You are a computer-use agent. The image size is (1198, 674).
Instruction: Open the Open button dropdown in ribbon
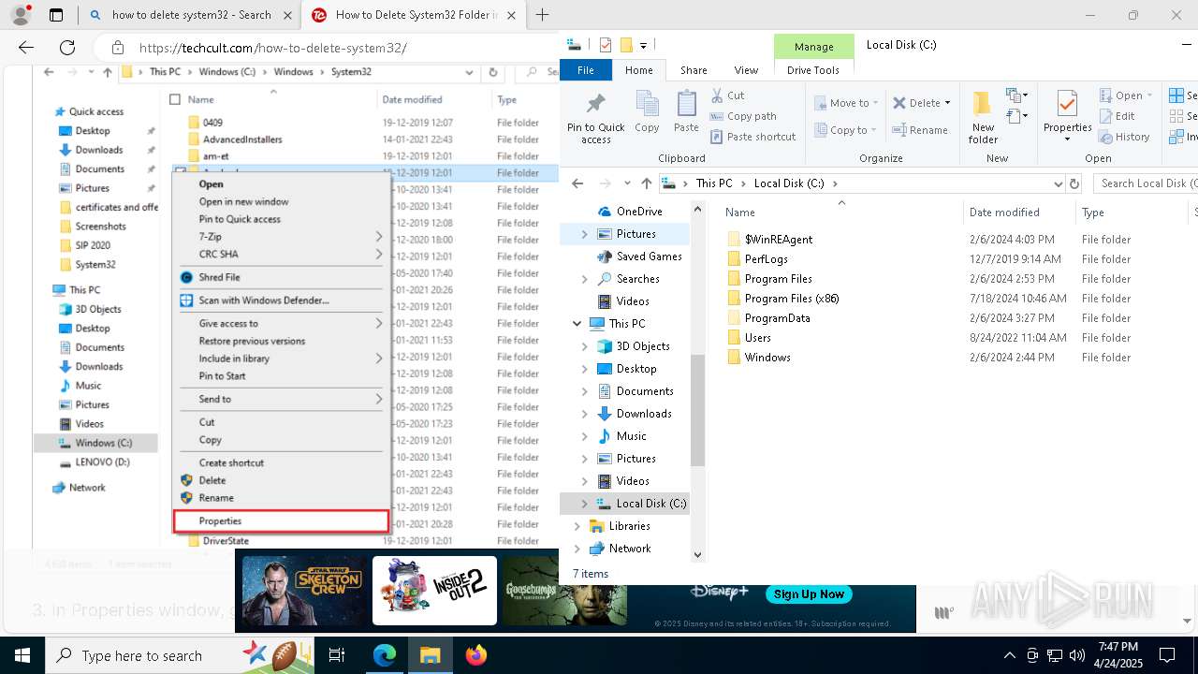coord(1150,95)
